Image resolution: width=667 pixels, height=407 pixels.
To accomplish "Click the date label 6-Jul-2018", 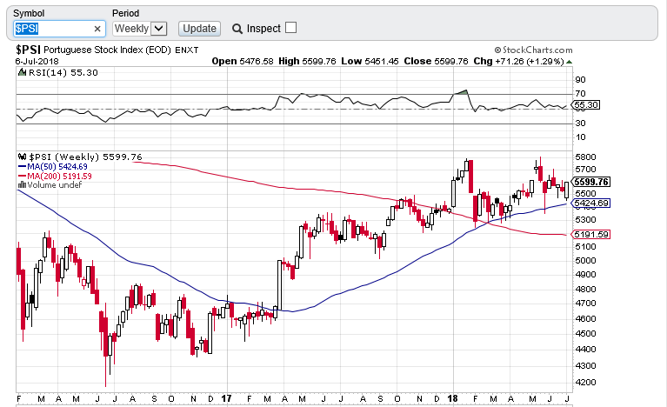I will (37, 61).
